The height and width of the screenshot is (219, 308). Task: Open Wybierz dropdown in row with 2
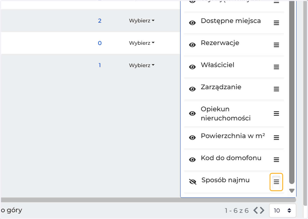click(x=142, y=21)
